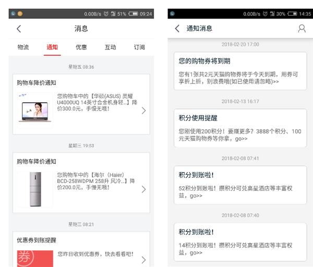Screen dimensions: 313x267
Task: Expand the Haier refrigerator notice chevron
Action: click(x=143, y=189)
